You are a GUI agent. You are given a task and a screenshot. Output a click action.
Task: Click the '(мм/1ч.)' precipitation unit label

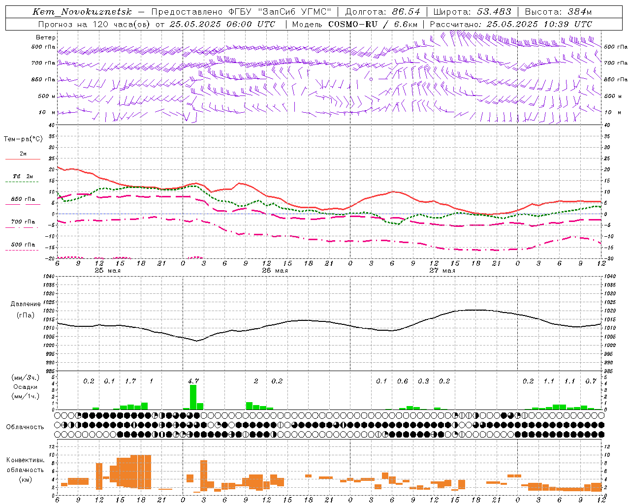coord(25,396)
